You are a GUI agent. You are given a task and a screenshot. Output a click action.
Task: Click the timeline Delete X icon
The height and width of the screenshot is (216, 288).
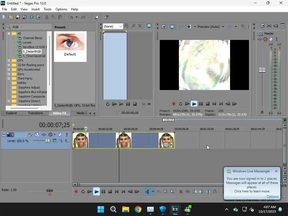pos(181,192)
